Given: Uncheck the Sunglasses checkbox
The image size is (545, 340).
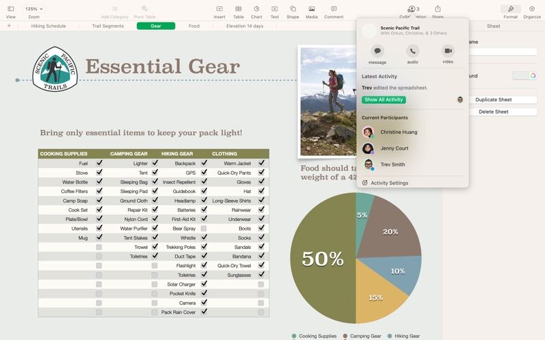Looking at the screenshot, I should point(261,274).
